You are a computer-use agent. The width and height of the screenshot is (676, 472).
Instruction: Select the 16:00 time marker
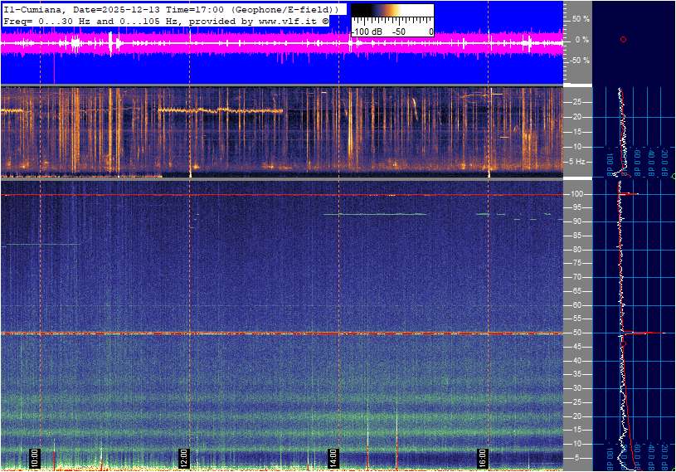[482, 457]
